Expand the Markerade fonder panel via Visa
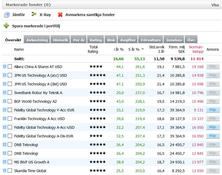Screen dimensions: 222x175 (x=215, y=5)
